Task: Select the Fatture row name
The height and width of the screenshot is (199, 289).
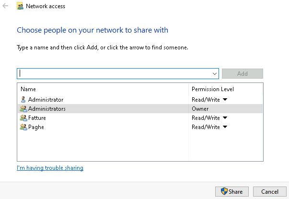Action: tap(37, 118)
